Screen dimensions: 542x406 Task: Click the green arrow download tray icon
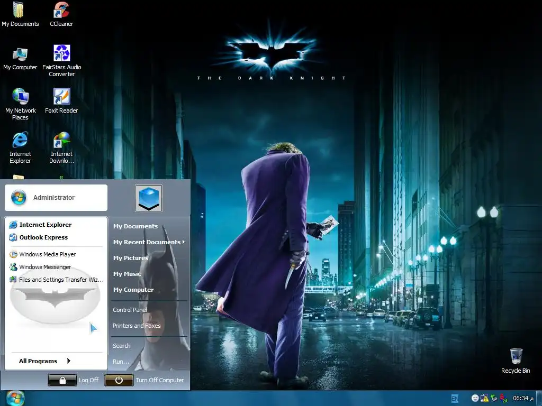[x=494, y=399]
